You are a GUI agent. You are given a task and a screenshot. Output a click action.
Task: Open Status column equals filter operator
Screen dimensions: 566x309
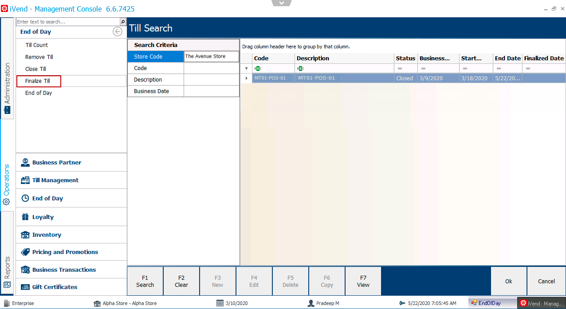(x=399, y=69)
